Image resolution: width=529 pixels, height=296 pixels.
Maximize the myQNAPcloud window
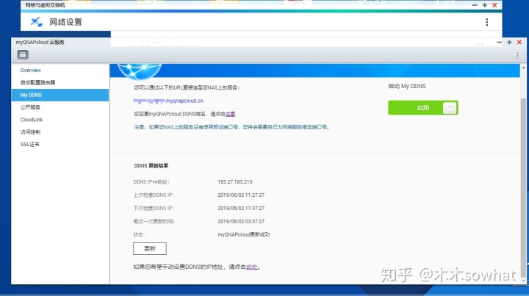point(509,42)
